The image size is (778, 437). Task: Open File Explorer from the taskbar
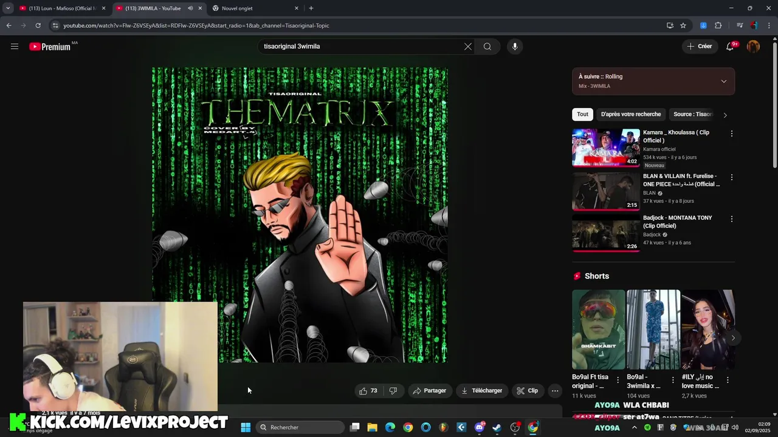click(x=373, y=427)
